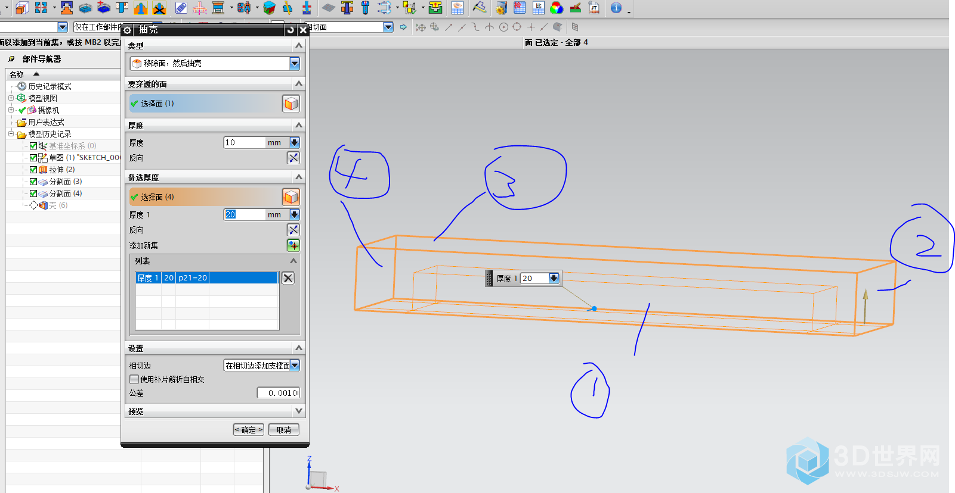Click the reset arrow icon in shell dialog title
The width and height of the screenshot is (955, 493).
coord(290,30)
